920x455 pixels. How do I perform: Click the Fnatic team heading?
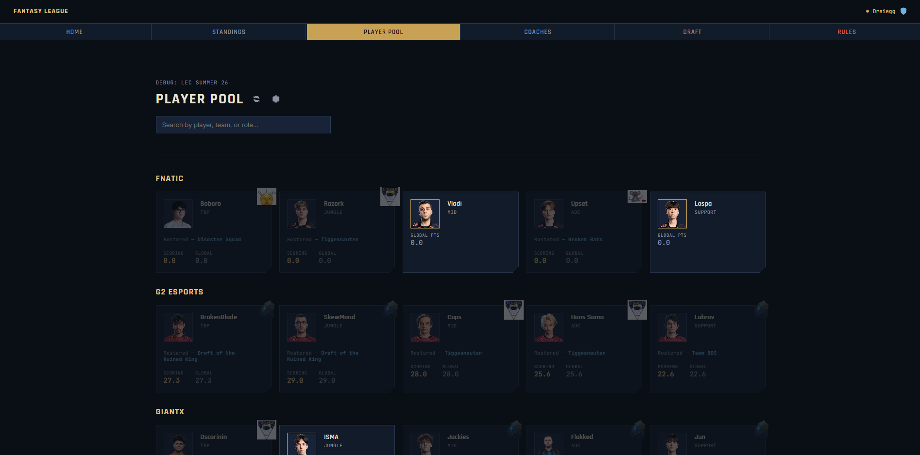170,179
